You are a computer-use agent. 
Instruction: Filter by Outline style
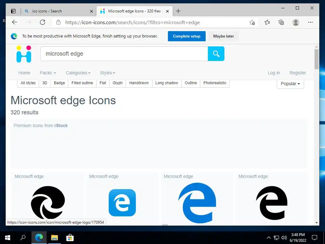191,83
